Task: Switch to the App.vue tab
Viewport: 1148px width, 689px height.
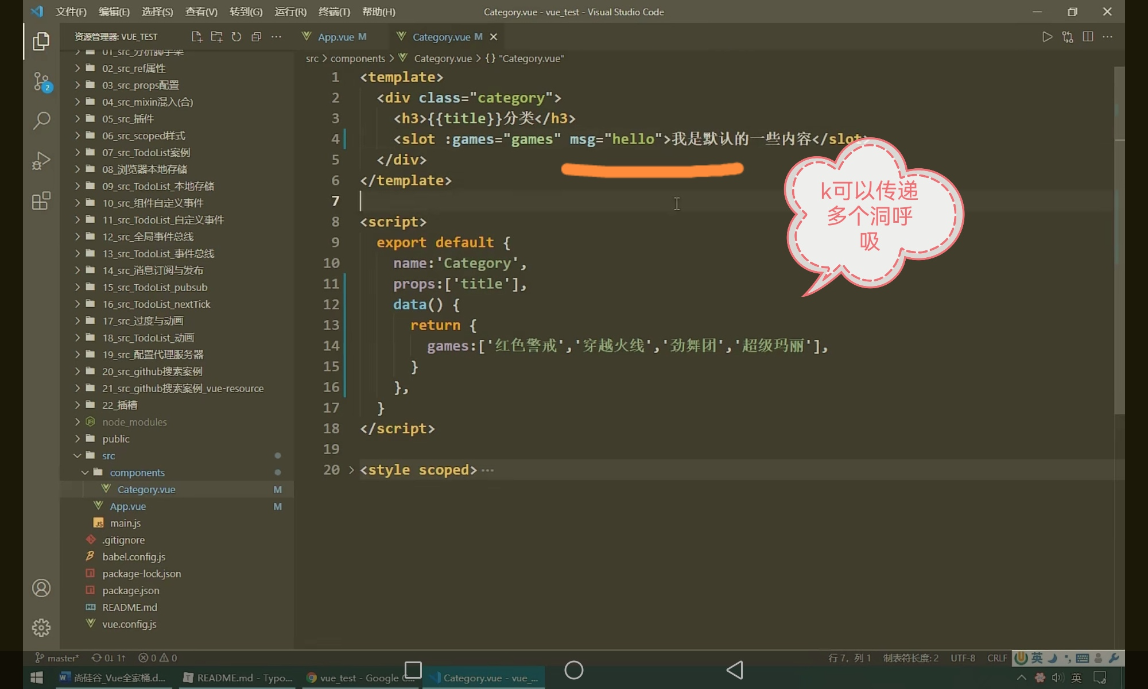Action: pos(336,37)
